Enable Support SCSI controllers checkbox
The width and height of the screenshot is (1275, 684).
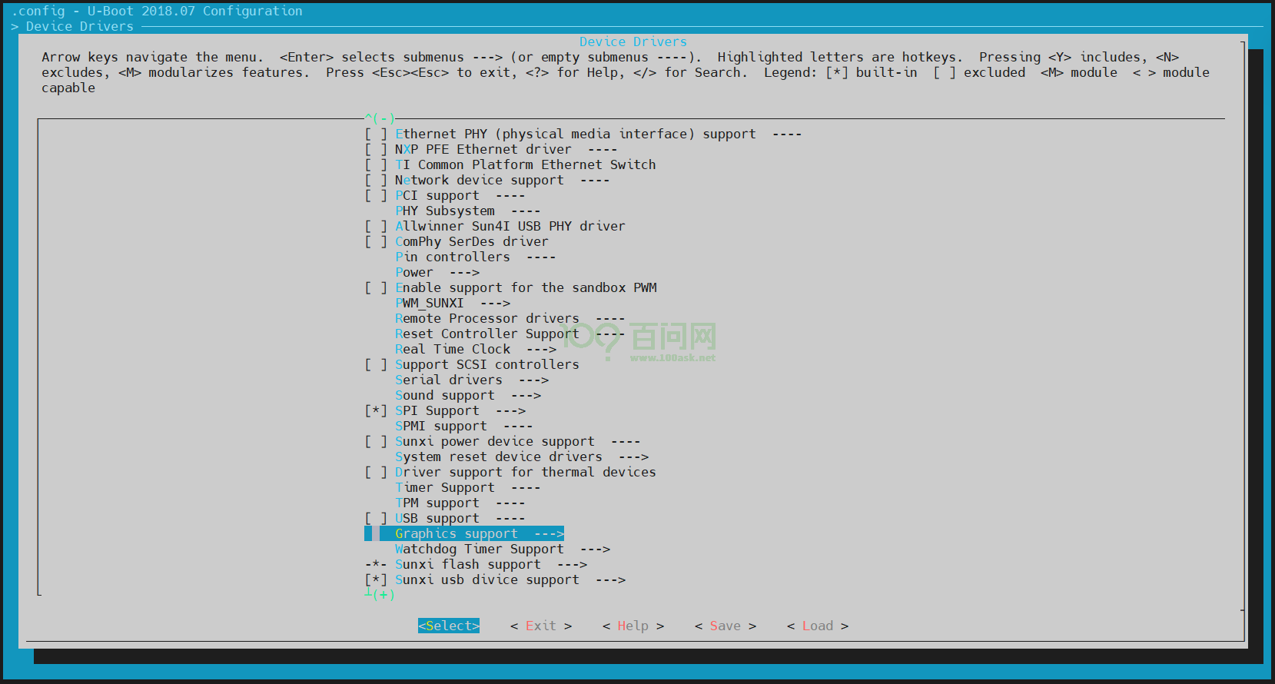[376, 365]
